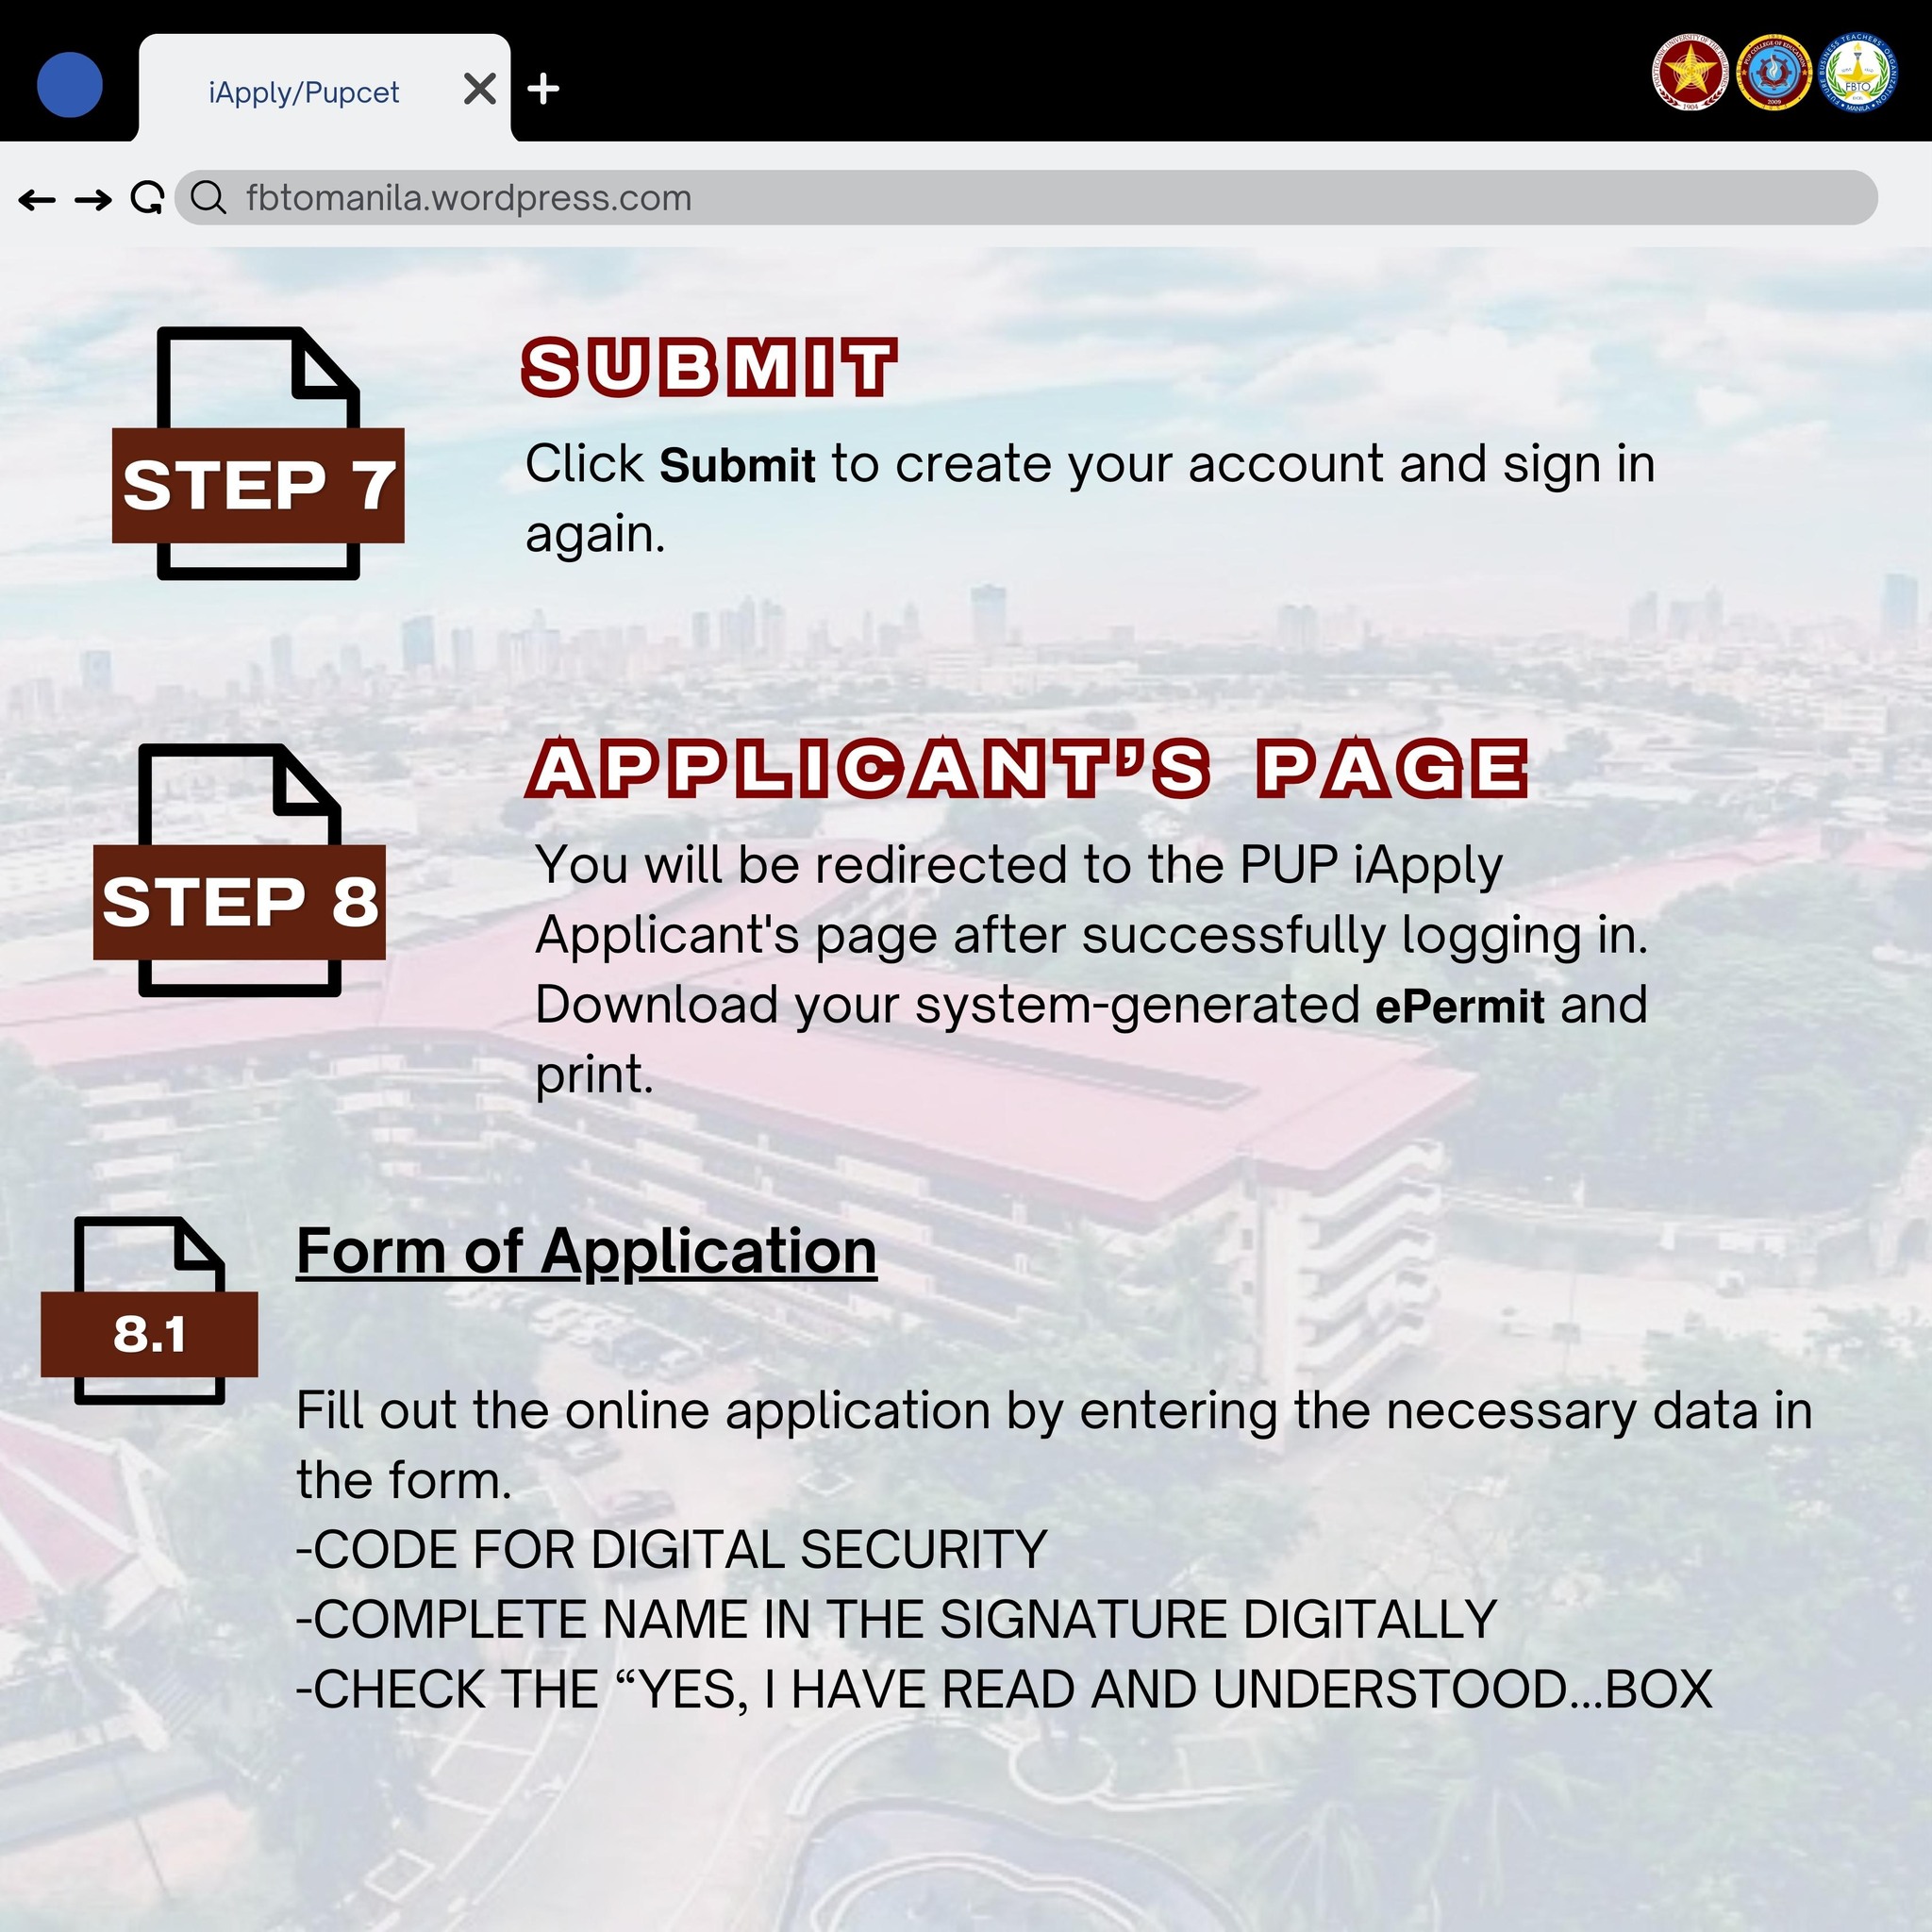Click the search magnifier in the address bar
1932x1932 pixels.
tap(208, 198)
